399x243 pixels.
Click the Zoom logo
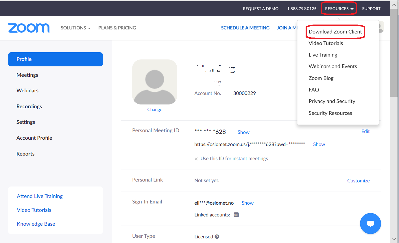(29, 28)
